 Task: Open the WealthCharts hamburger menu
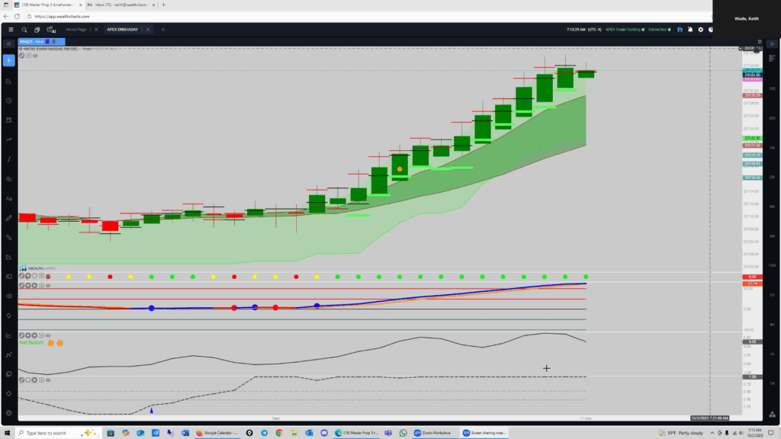(11, 30)
